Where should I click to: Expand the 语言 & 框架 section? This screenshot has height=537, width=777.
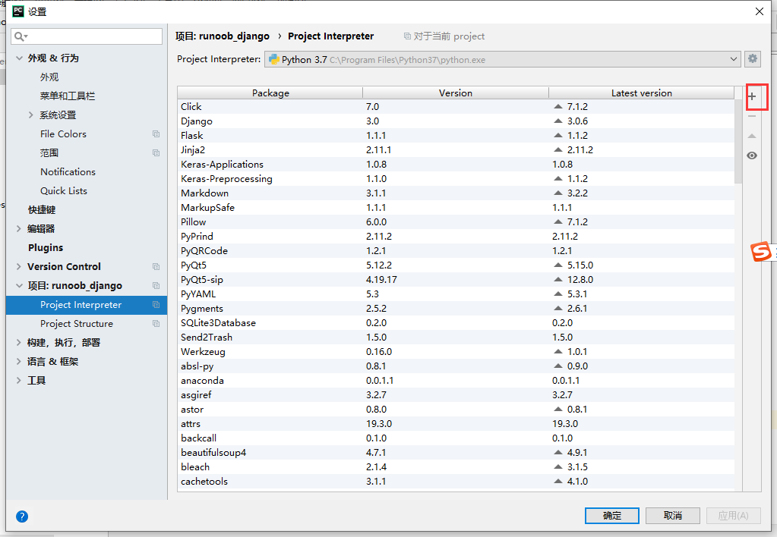point(19,361)
